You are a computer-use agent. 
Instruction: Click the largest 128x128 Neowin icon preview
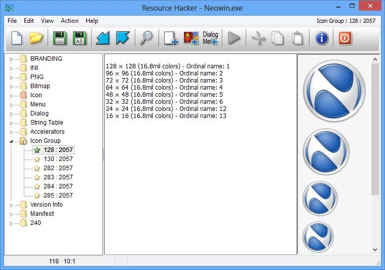(x=334, y=91)
